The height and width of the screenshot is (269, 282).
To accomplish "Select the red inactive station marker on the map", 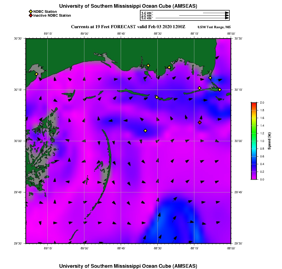I will 200,122.
